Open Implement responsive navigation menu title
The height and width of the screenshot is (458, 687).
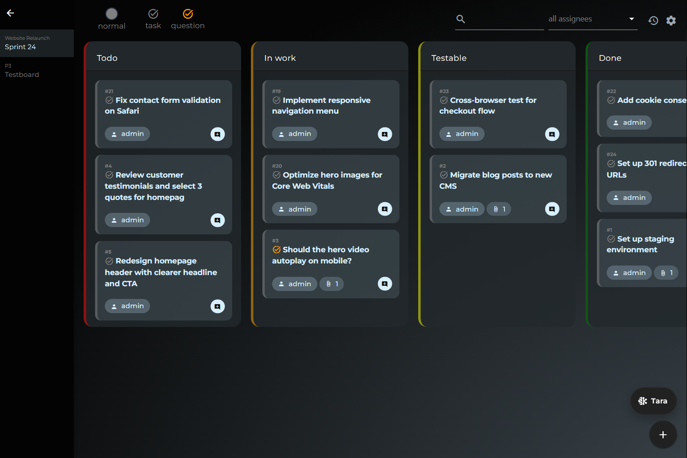click(321, 106)
